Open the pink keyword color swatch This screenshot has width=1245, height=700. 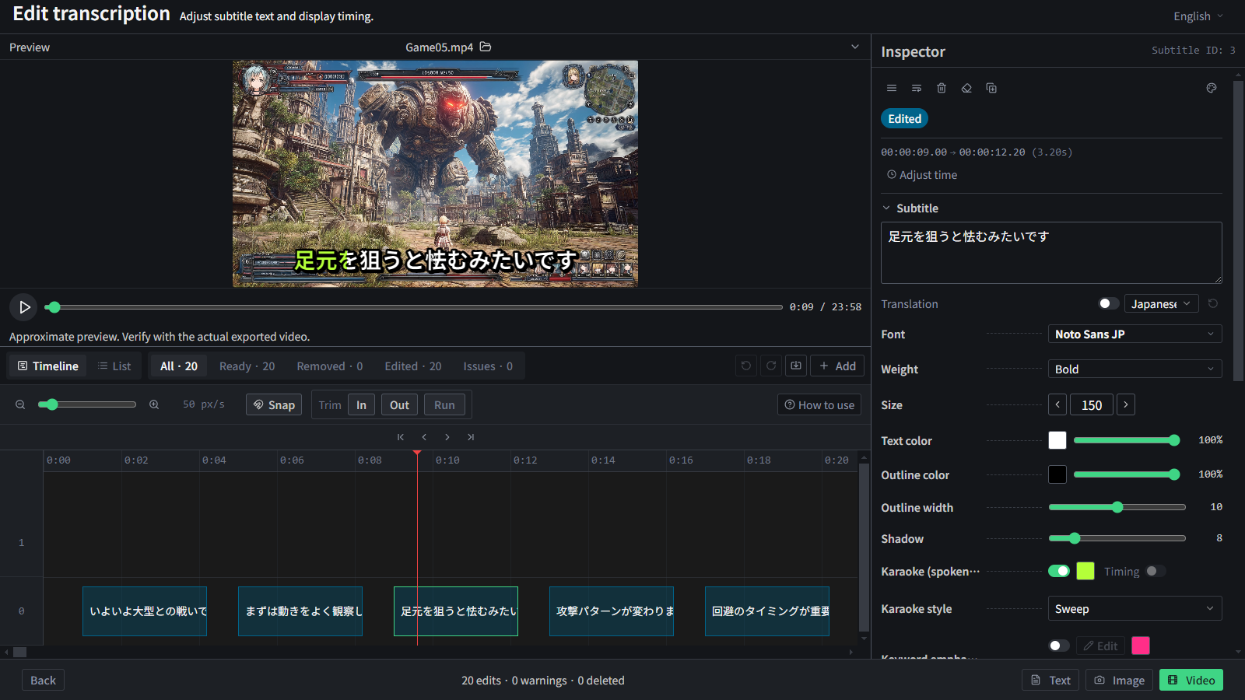1141,646
